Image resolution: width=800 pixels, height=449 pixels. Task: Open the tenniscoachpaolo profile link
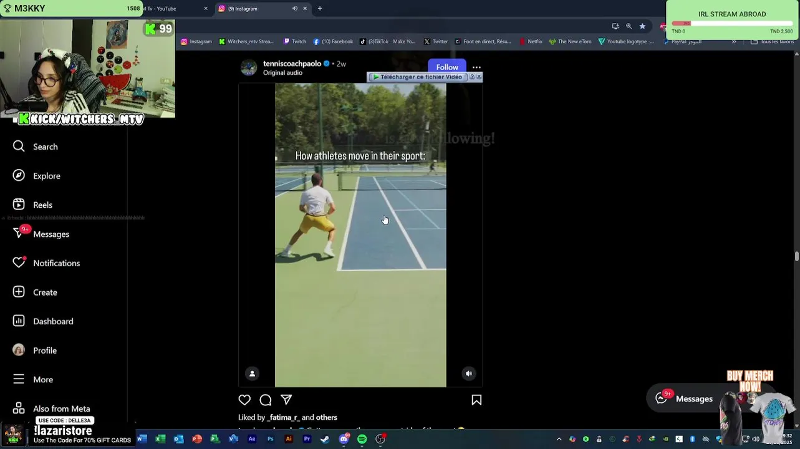pos(292,64)
